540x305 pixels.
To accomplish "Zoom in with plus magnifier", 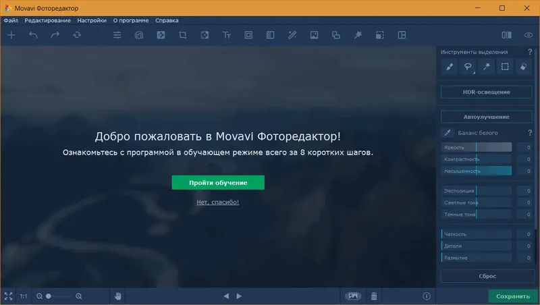I will [x=78, y=296].
